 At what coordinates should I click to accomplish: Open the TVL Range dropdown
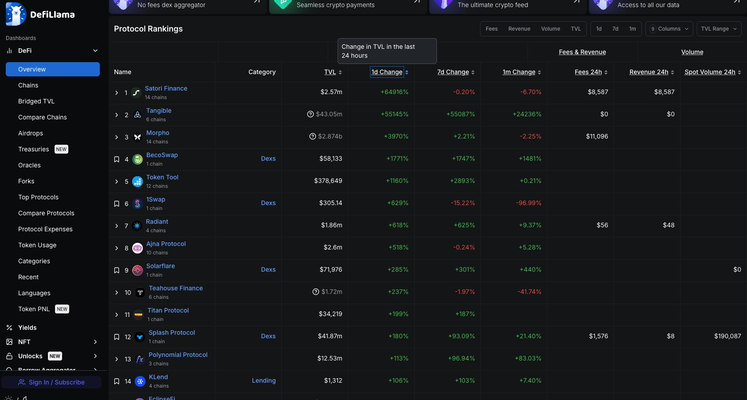(x=719, y=29)
